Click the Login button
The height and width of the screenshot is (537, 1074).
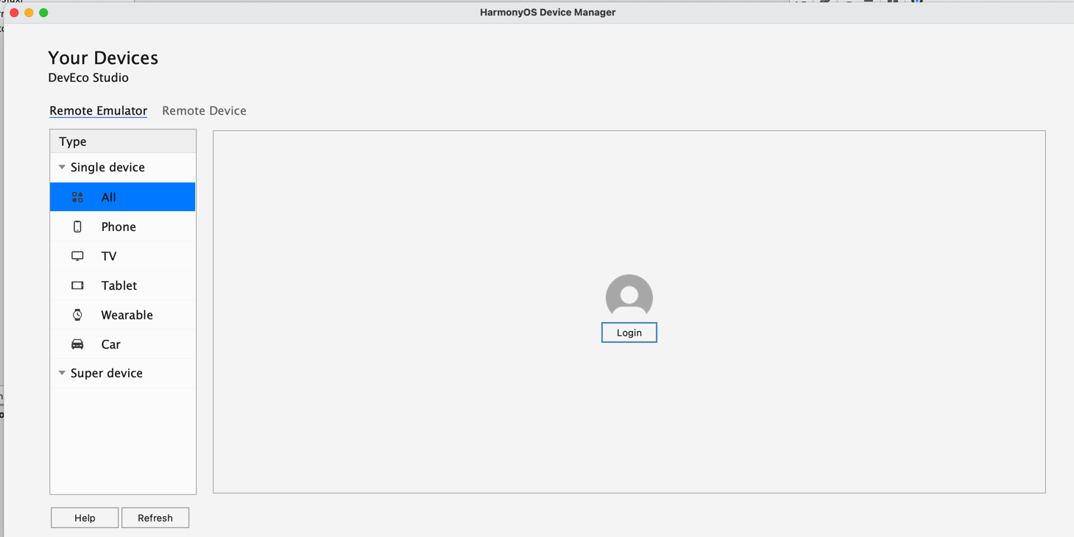[629, 332]
